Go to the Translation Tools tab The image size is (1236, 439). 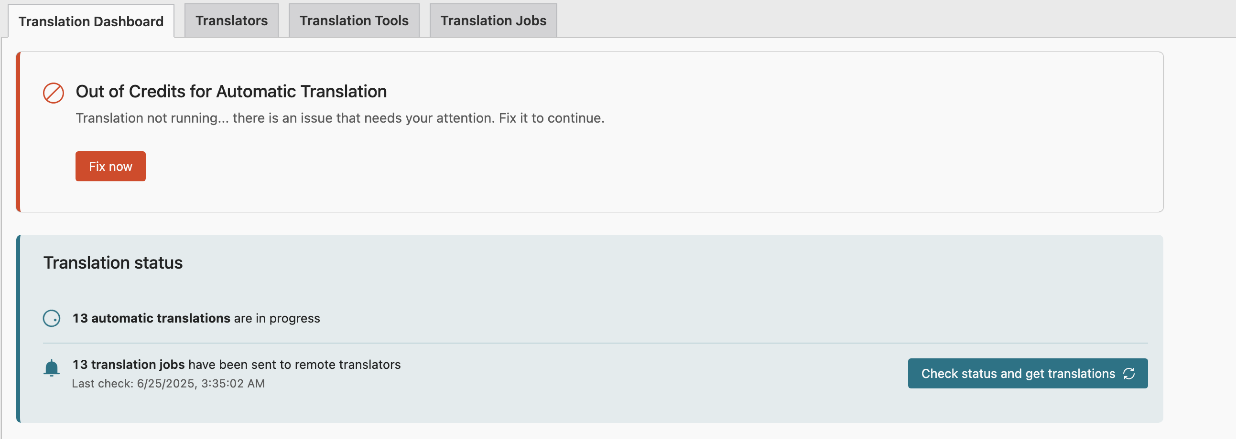coord(354,20)
